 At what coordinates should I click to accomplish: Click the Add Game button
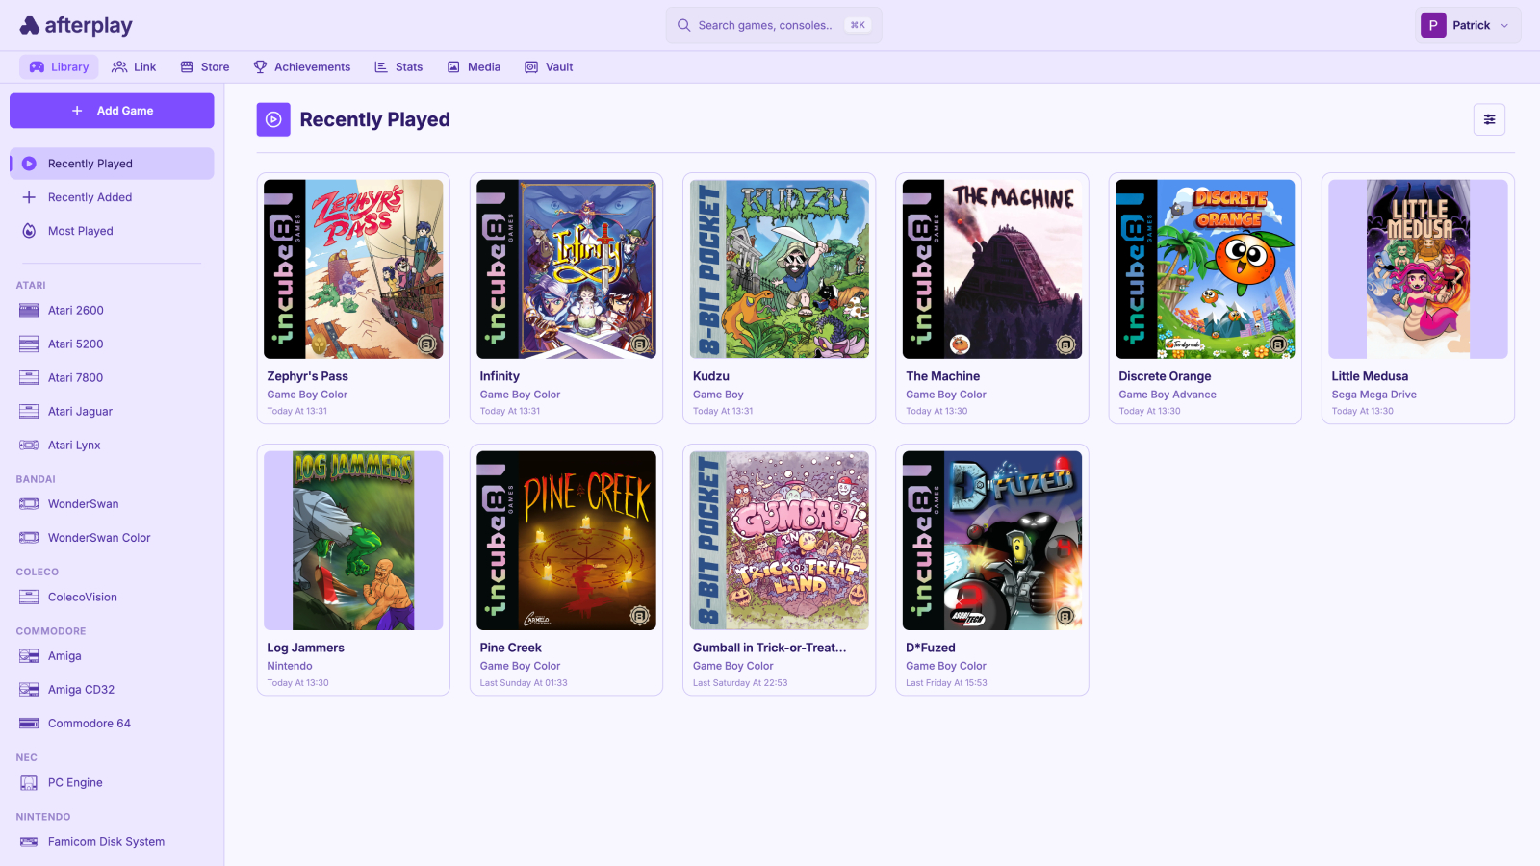(x=112, y=111)
